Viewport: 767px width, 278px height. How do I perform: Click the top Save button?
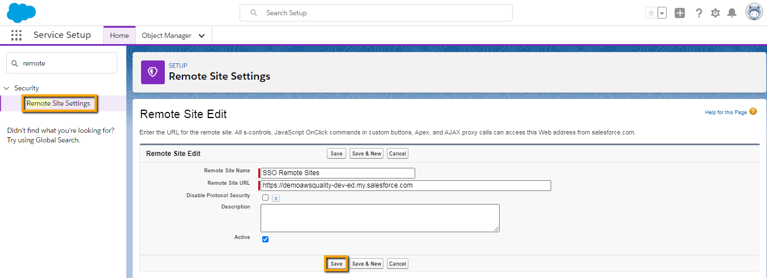pyautogui.click(x=336, y=154)
